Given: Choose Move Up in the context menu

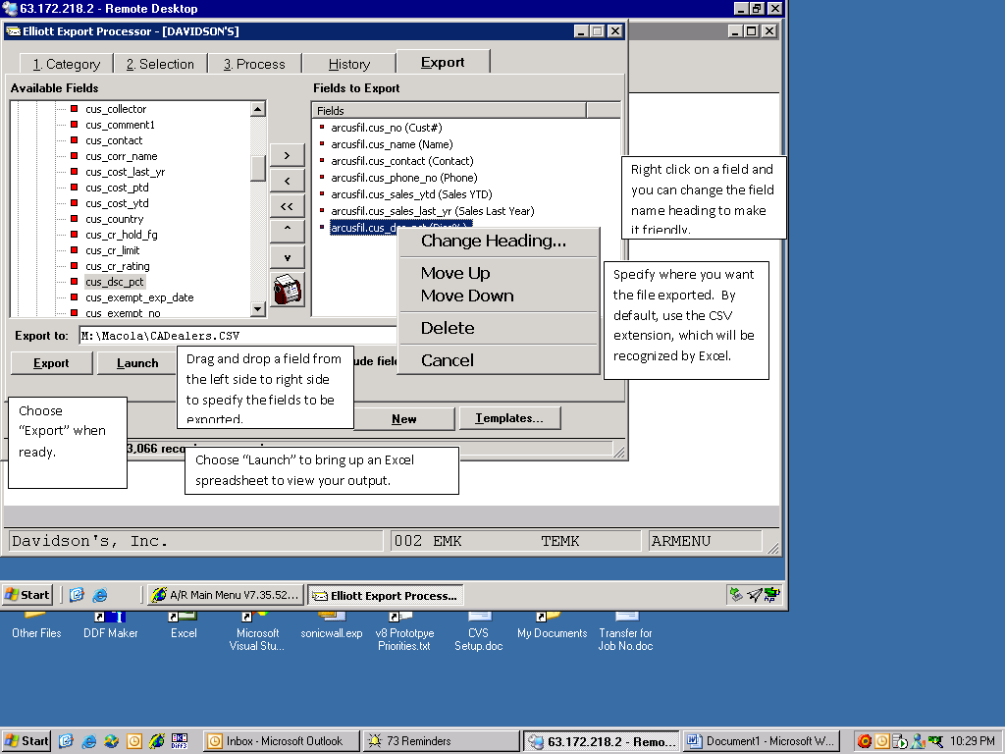Looking at the screenshot, I should click(455, 273).
